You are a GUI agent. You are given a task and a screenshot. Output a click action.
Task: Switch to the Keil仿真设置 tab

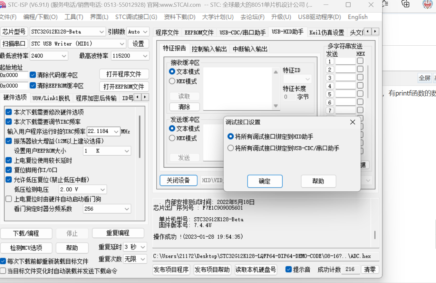327,32
